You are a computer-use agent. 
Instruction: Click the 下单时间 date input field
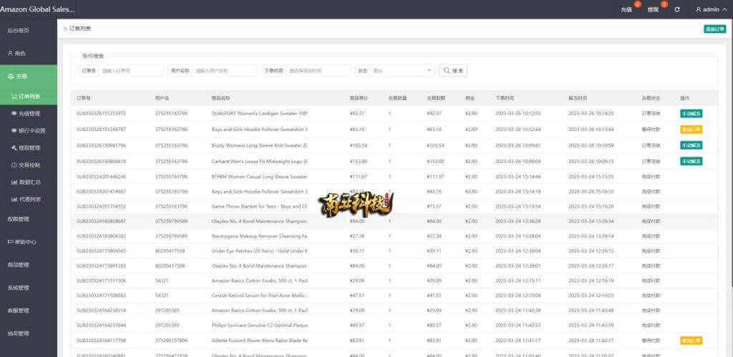[318, 71]
